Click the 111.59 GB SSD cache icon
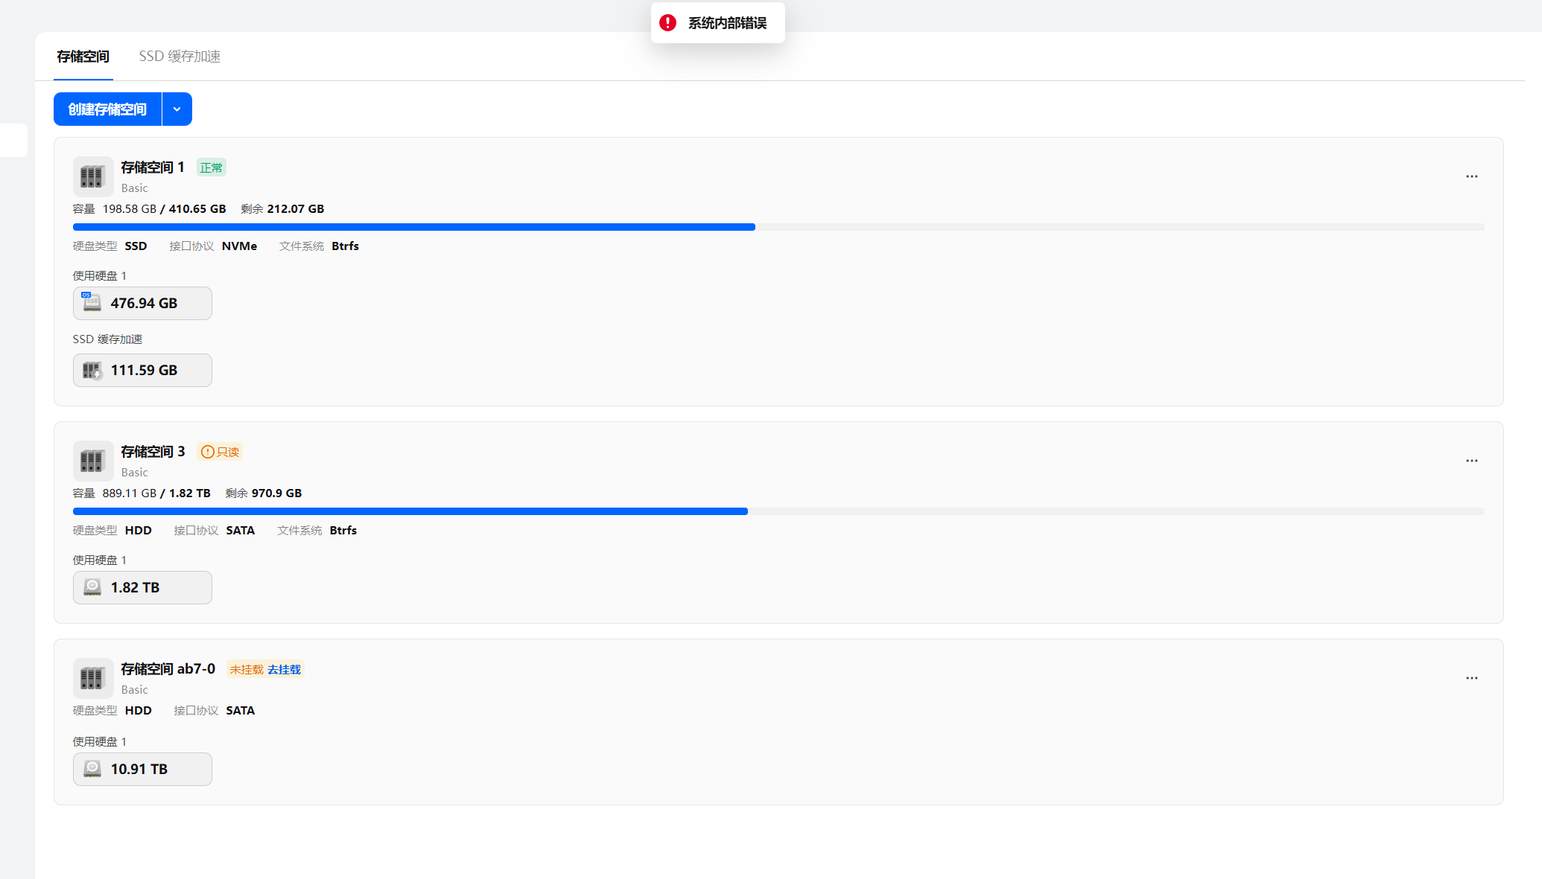This screenshot has height=879, width=1542. pyautogui.click(x=92, y=370)
